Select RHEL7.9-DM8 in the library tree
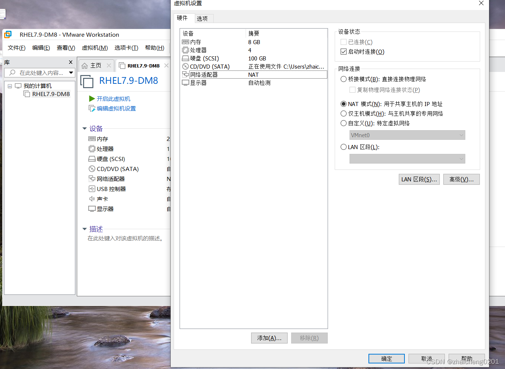 point(51,94)
